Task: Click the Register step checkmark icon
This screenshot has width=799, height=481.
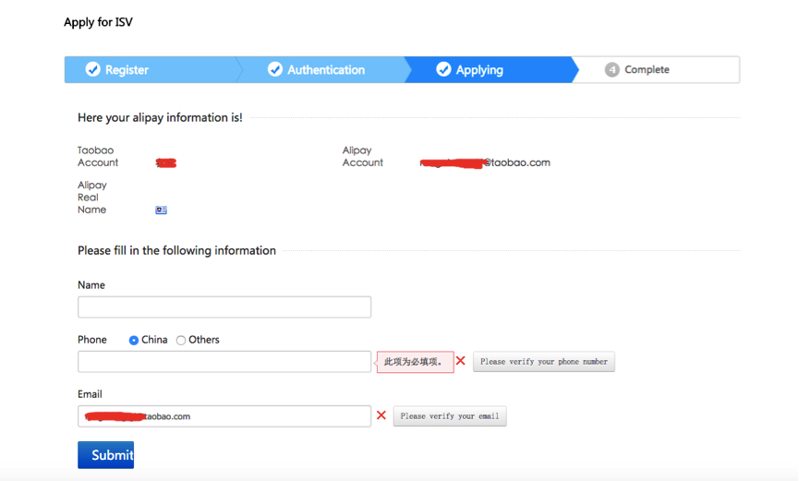Action: click(x=92, y=69)
